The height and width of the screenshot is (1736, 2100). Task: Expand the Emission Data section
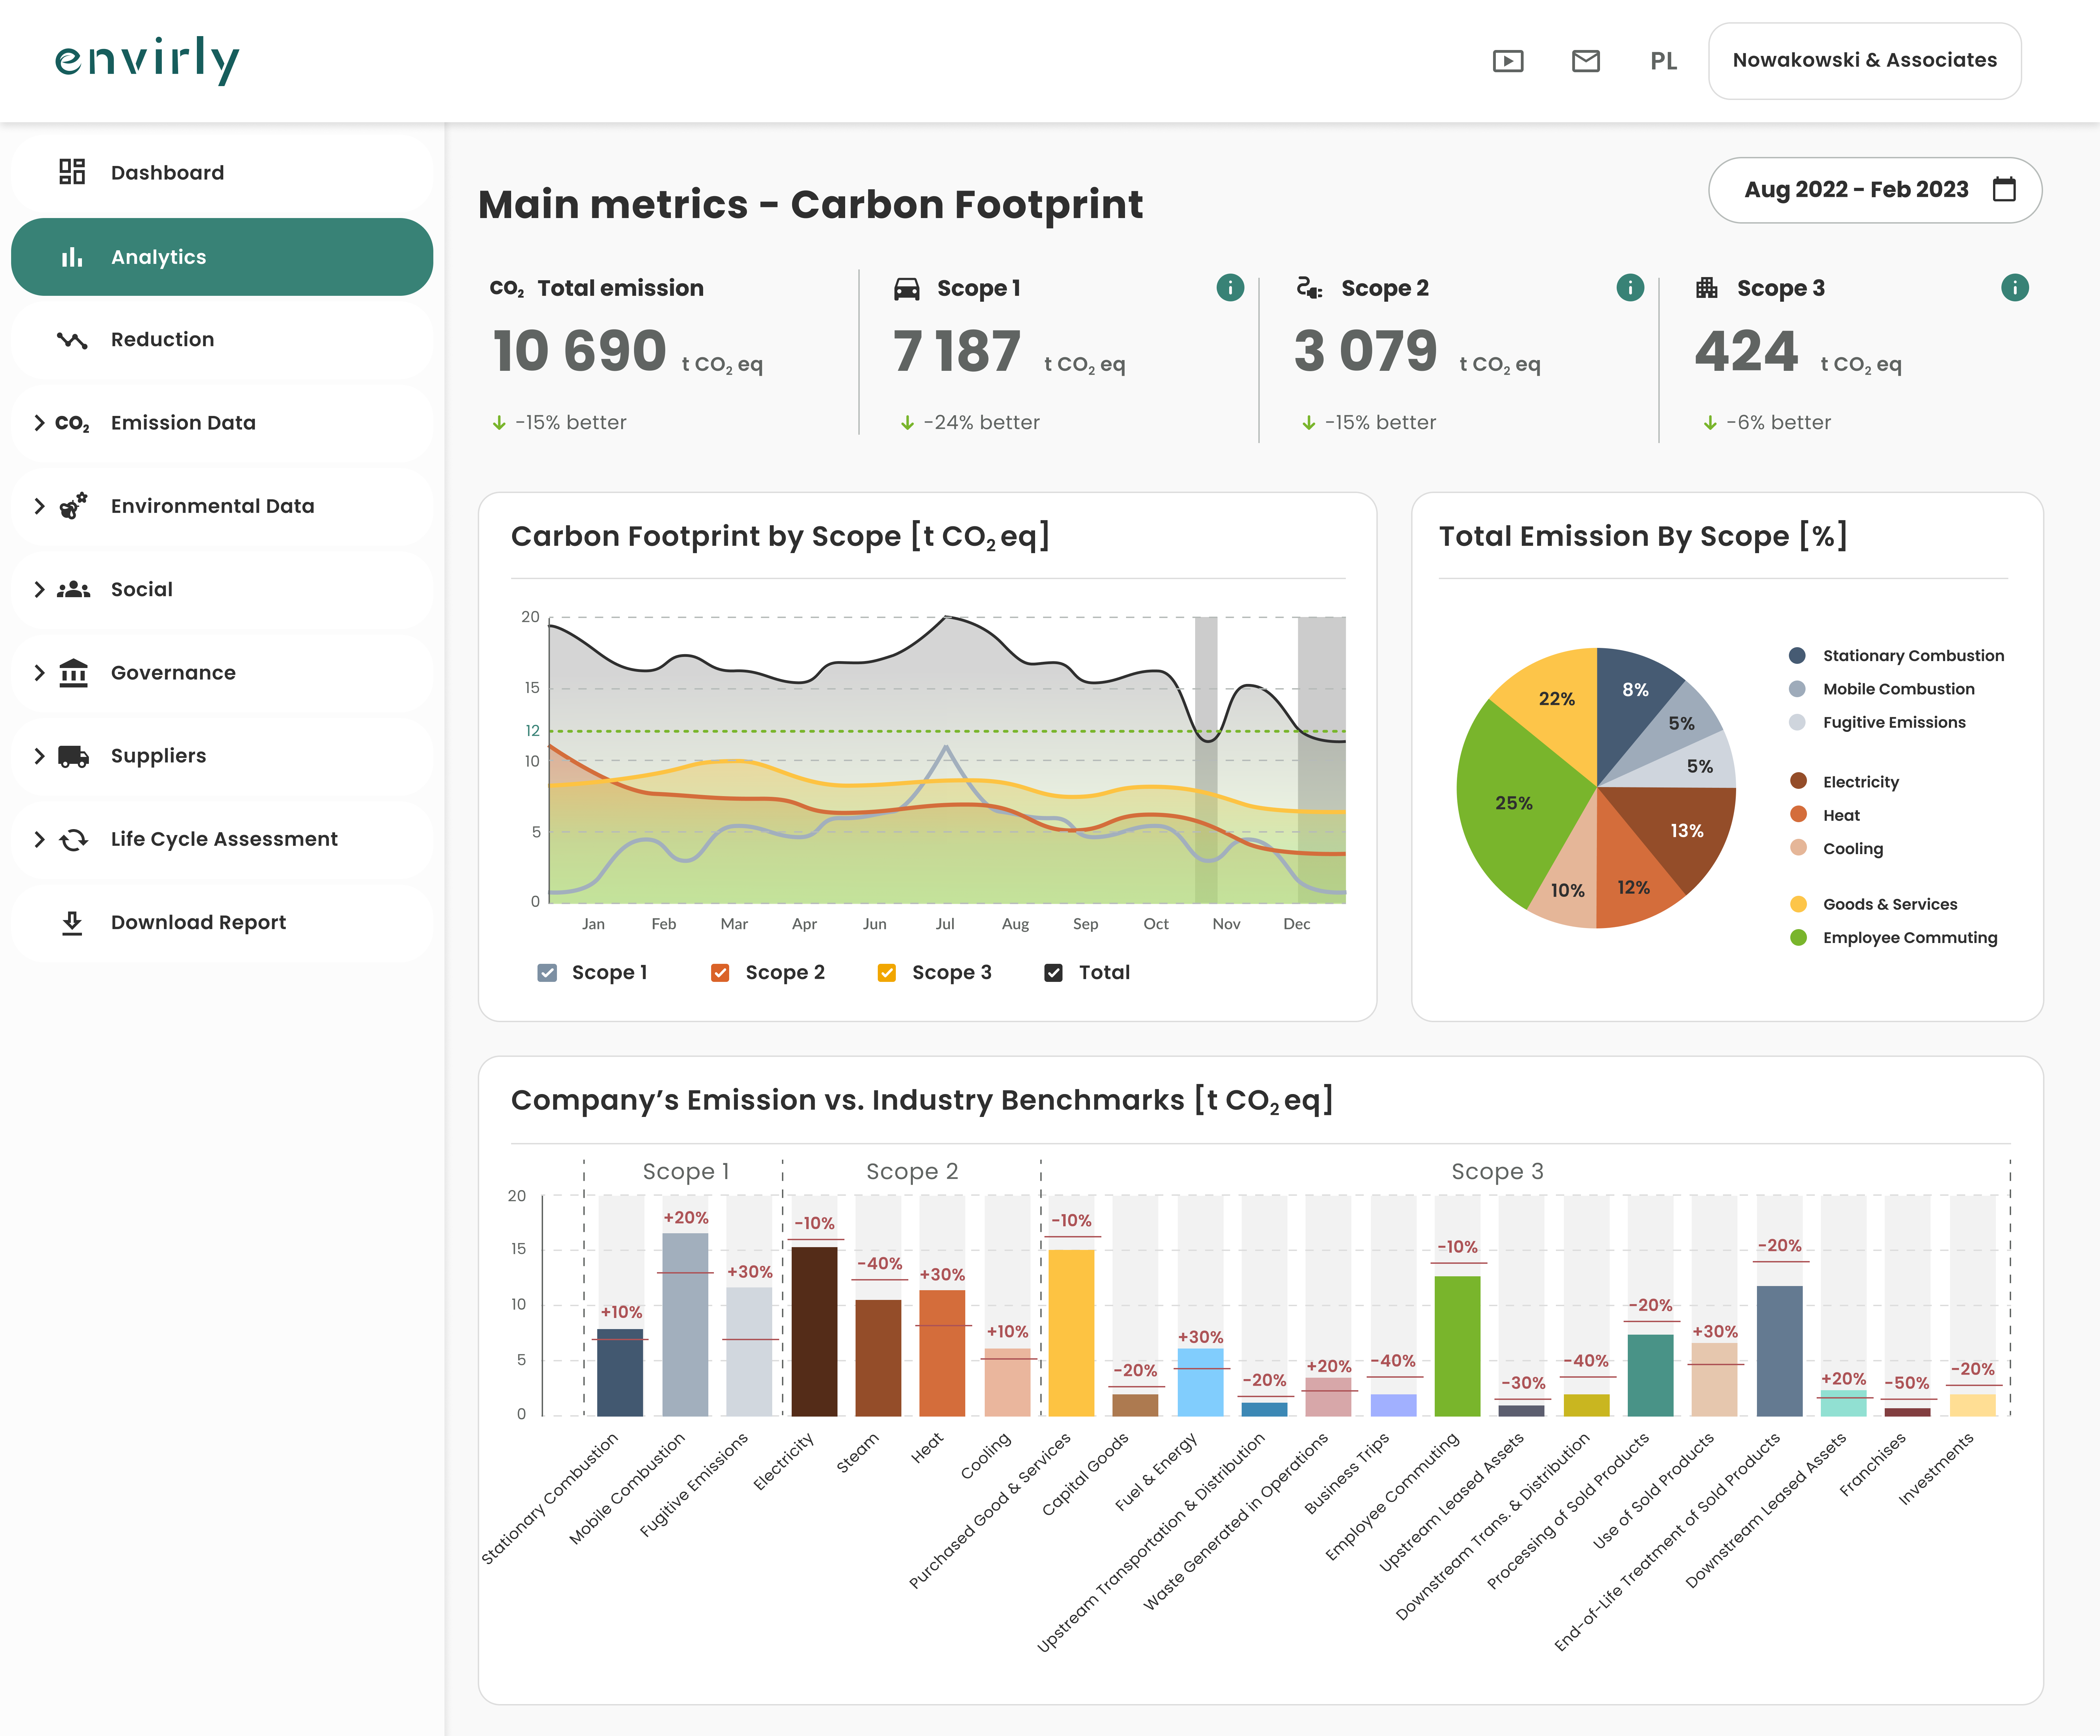point(40,423)
